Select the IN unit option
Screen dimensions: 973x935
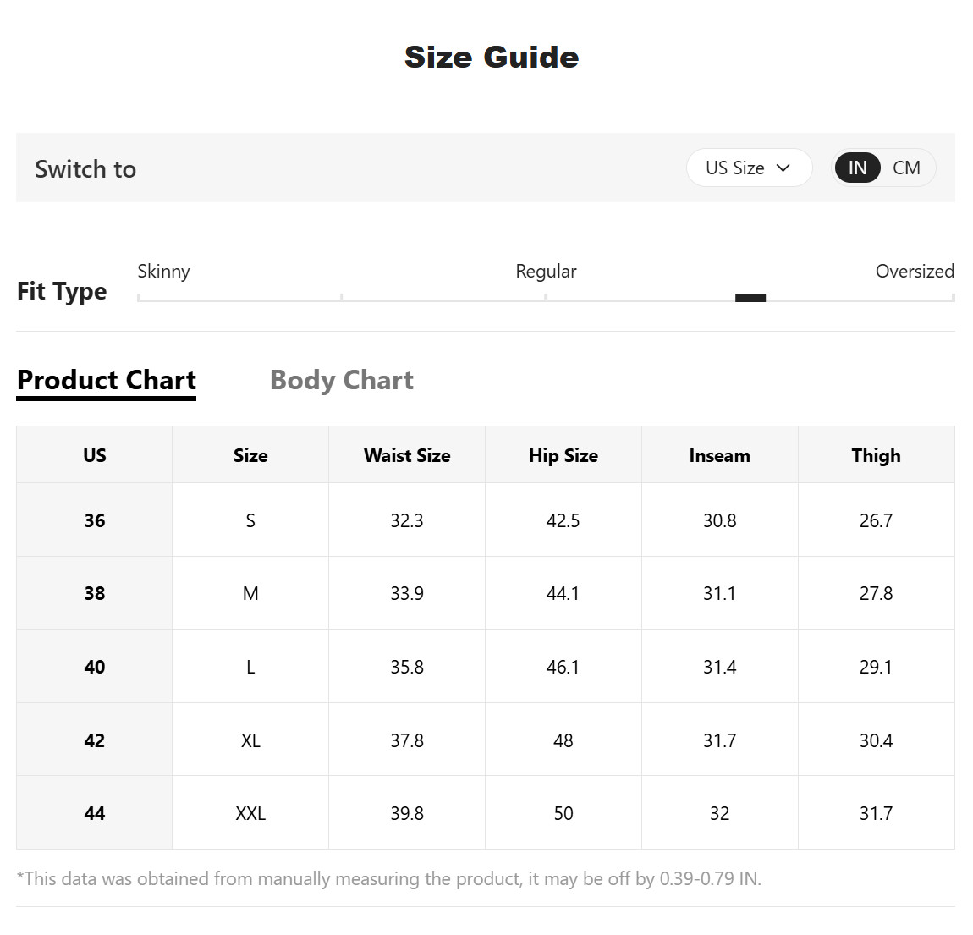[858, 168]
